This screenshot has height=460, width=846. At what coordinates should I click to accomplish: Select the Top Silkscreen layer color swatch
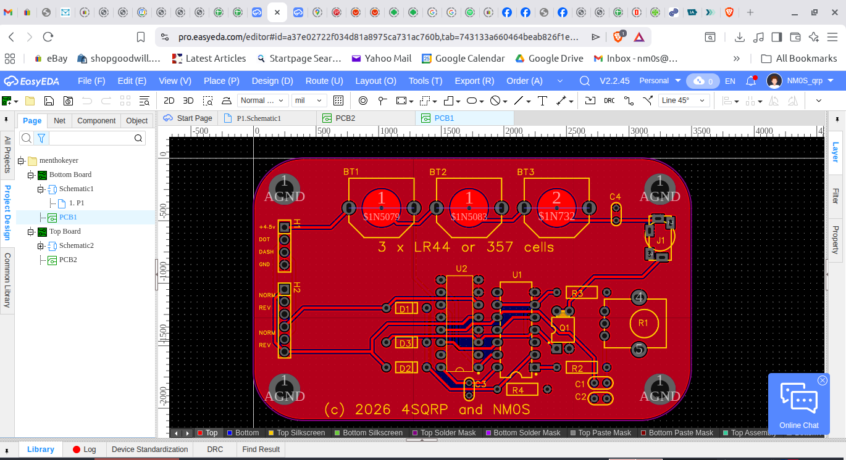pos(270,433)
